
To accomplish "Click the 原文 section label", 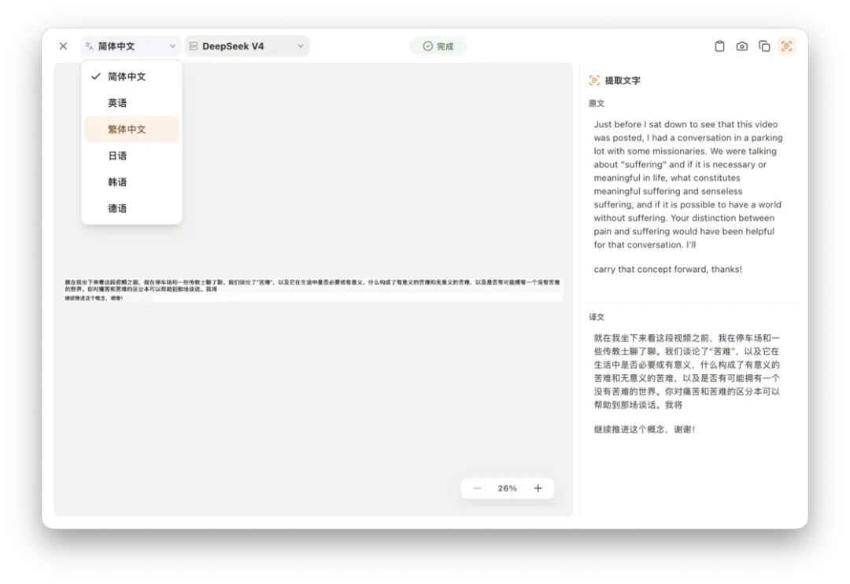I will pyautogui.click(x=597, y=104).
